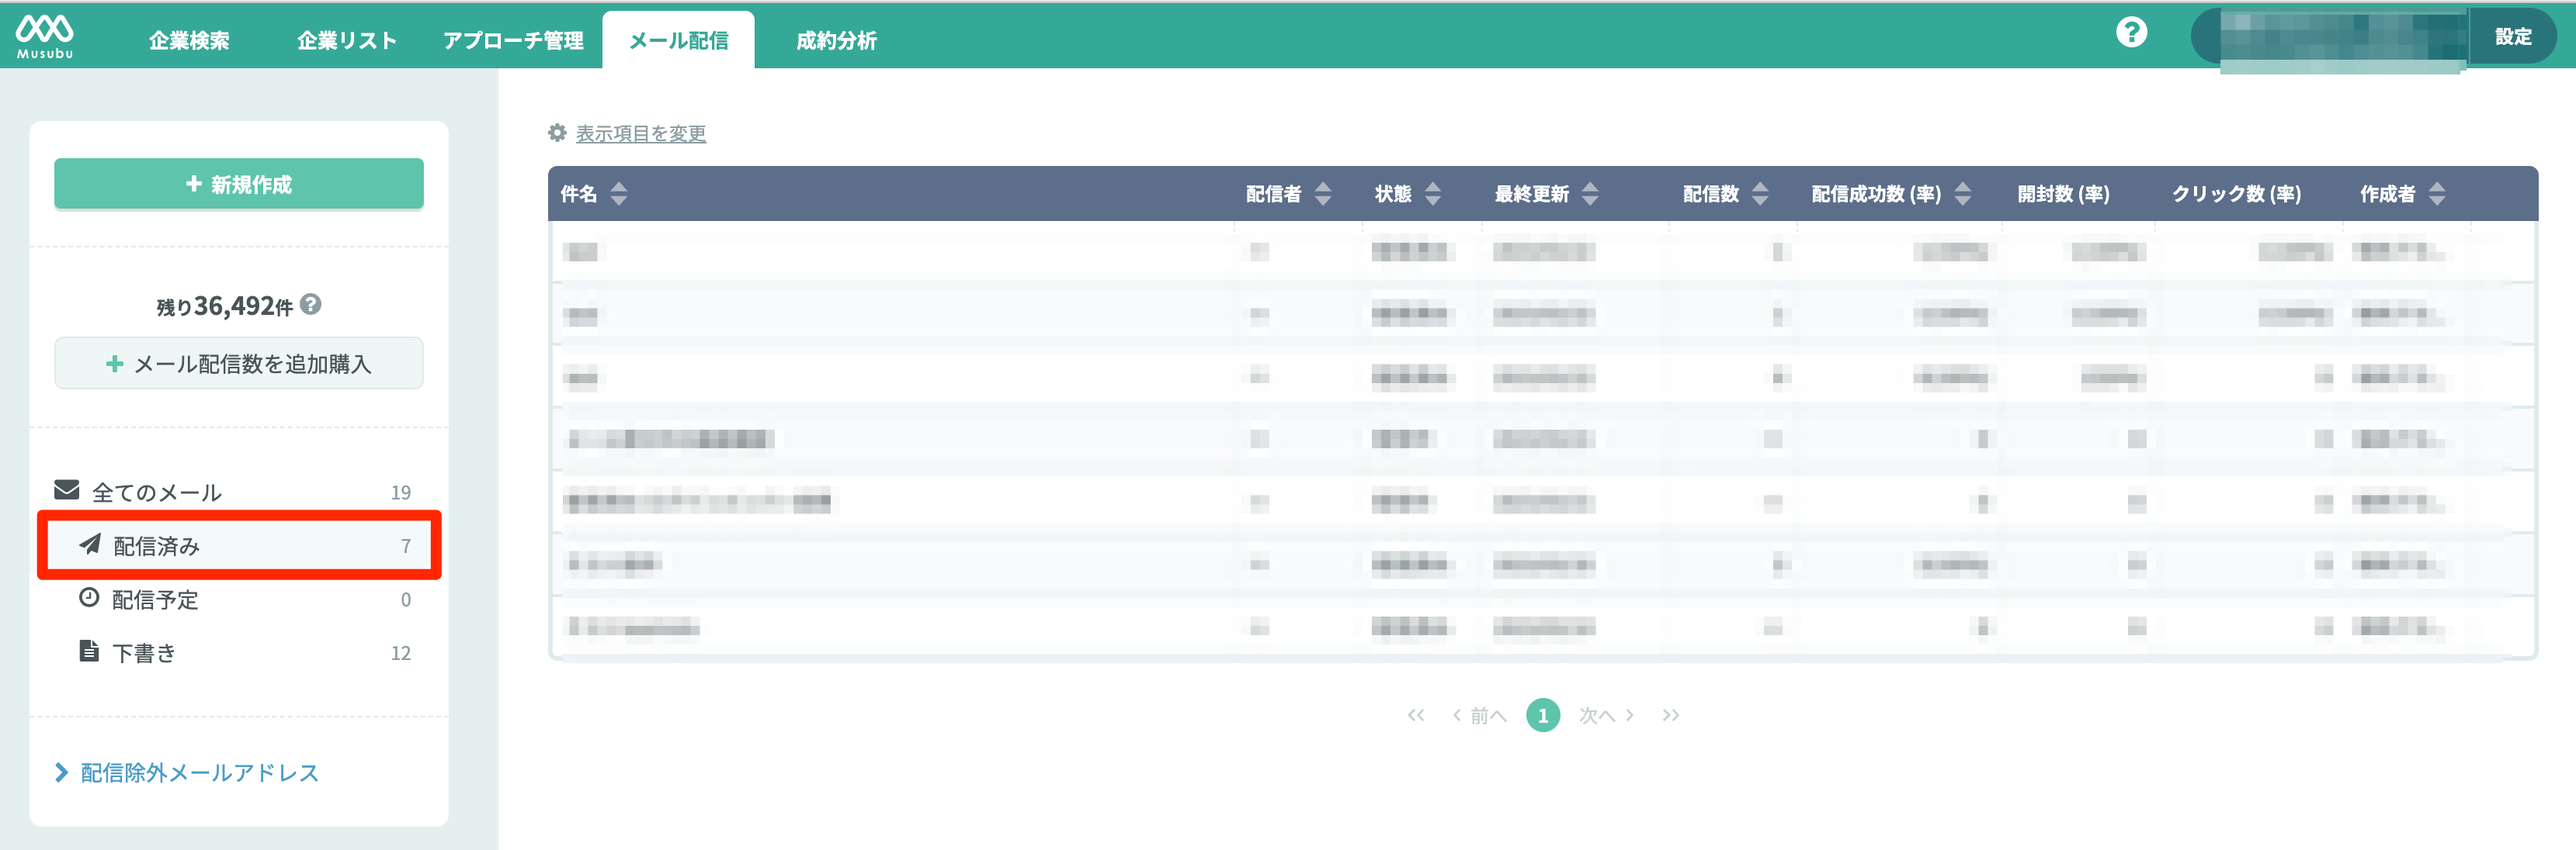This screenshot has height=850, width=2576.
Task: Click gear icon next to 表示項目を変更
Action: tap(557, 132)
